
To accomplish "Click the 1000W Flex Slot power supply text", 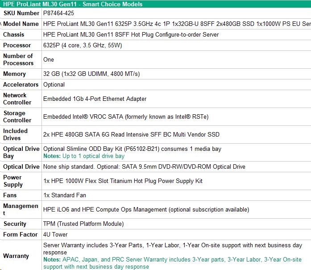I will click(123, 181).
